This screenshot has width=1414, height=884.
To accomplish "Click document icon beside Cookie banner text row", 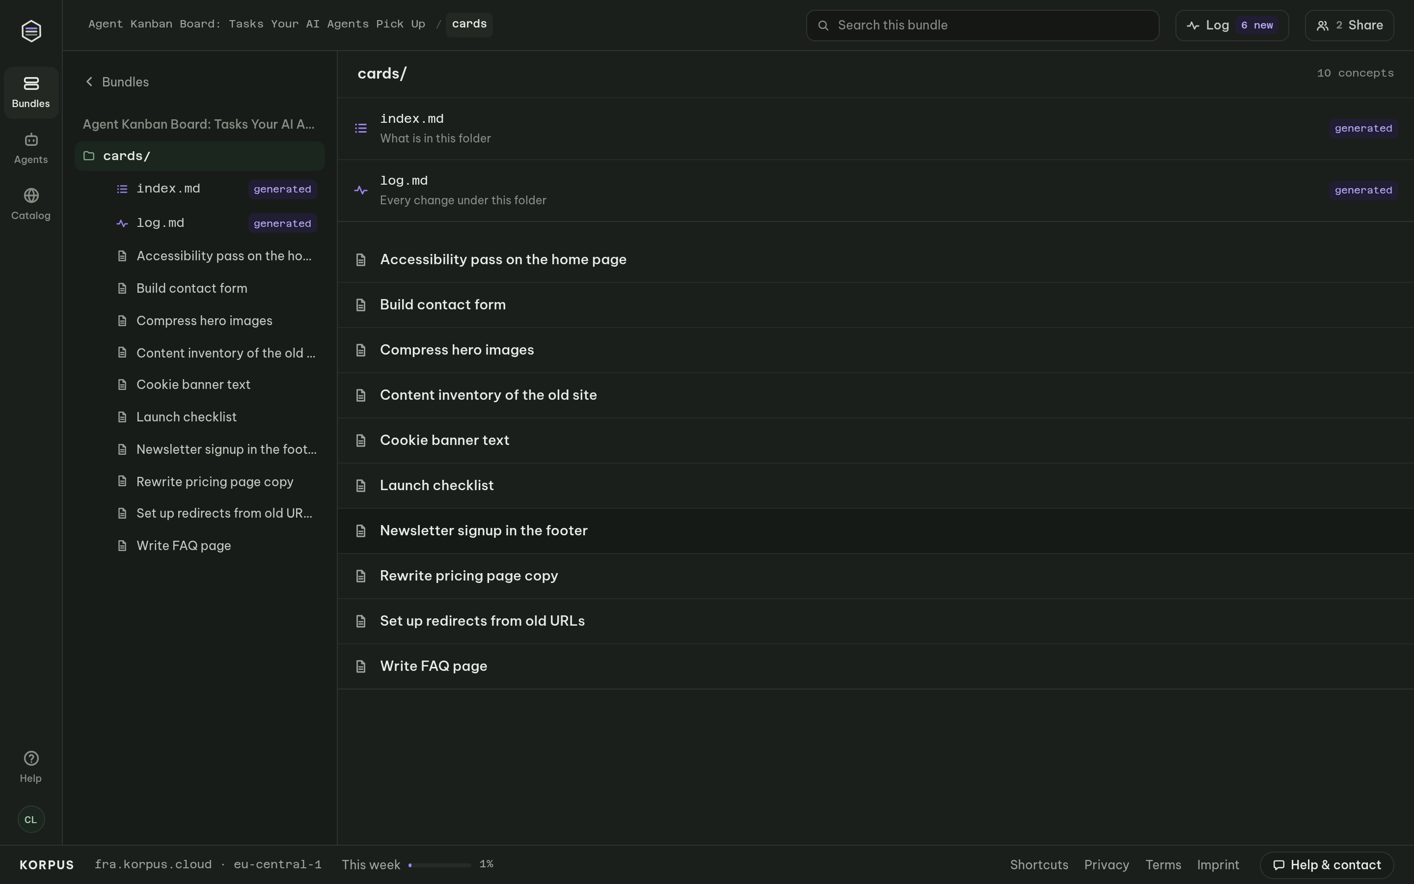I will (x=360, y=440).
